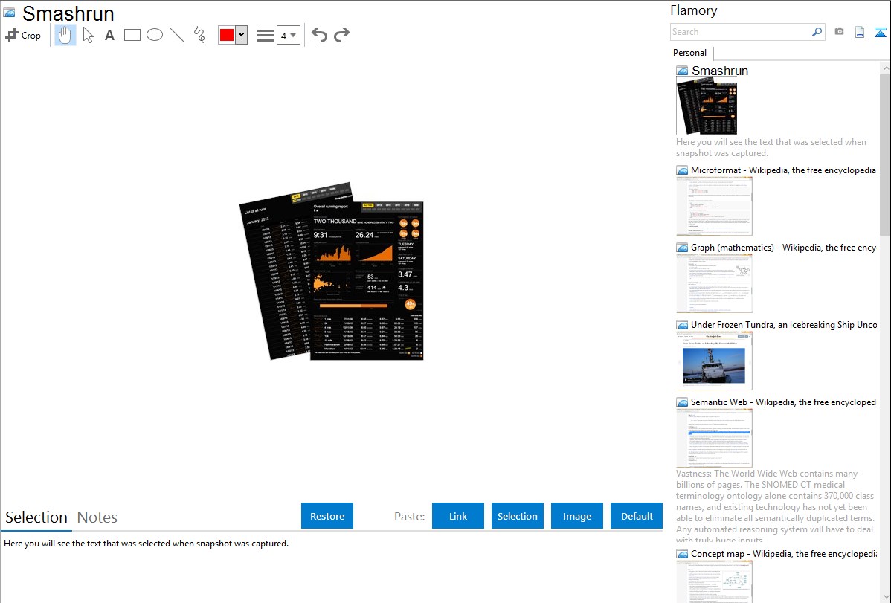
Task: Select the text annotation tool
Action: (109, 35)
